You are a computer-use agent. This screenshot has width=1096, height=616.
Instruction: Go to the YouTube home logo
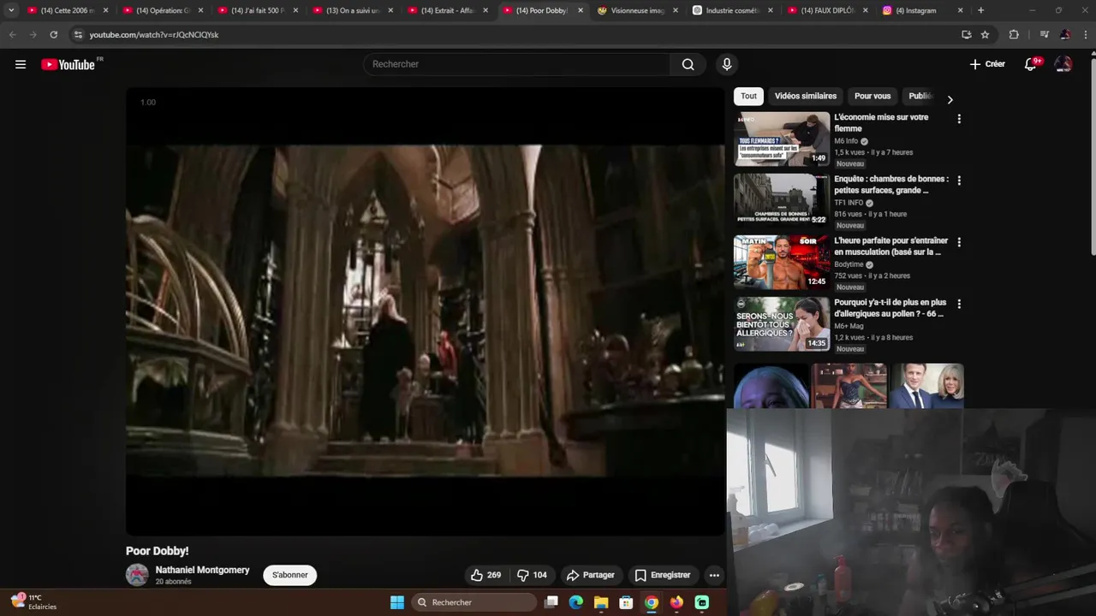pyautogui.click(x=68, y=64)
